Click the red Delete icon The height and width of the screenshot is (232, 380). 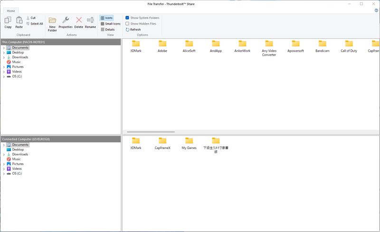click(x=79, y=20)
